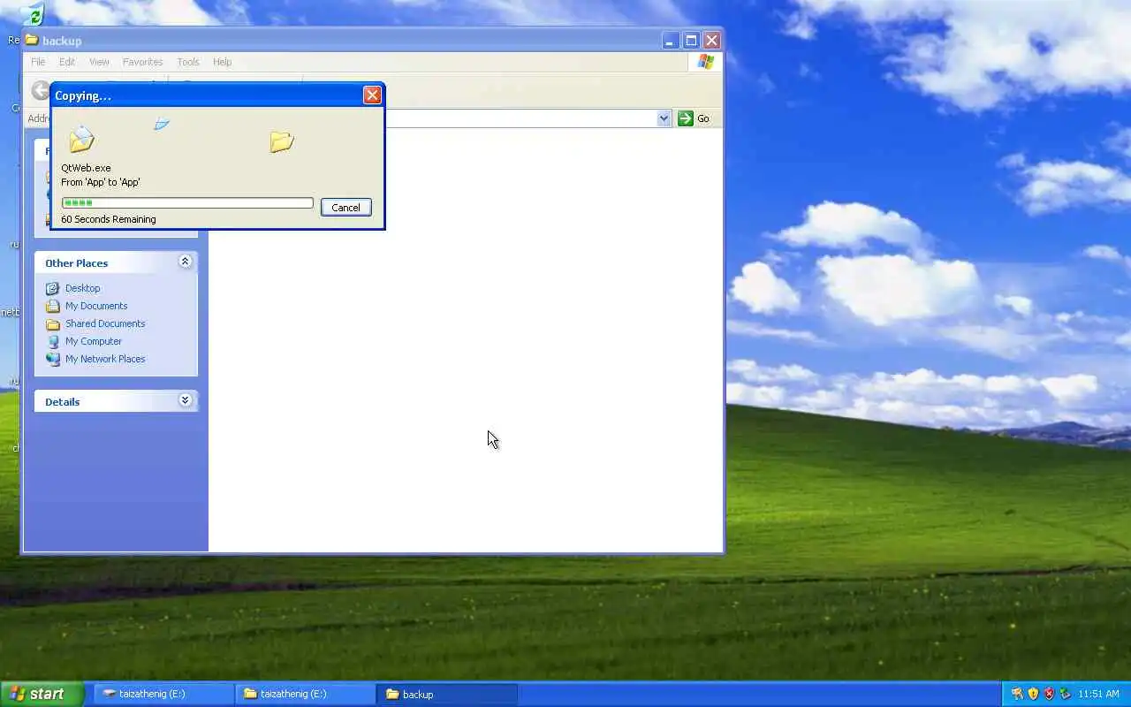Open Shared Documents from Other Places

[105, 323]
